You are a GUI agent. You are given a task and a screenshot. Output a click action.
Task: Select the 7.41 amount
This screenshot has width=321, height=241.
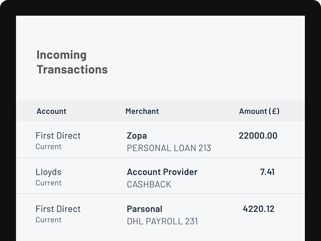(x=267, y=172)
